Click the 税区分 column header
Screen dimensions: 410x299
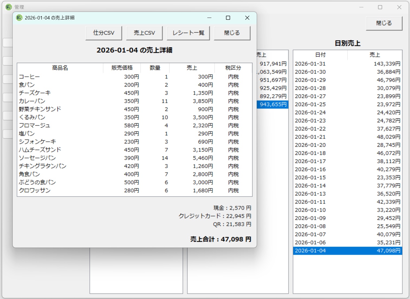(x=233, y=68)
